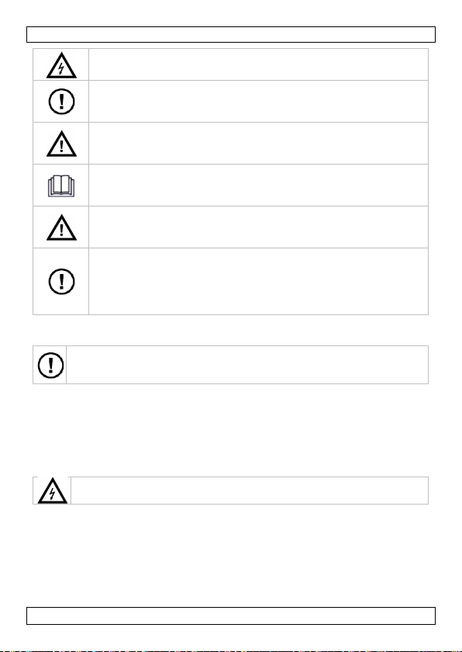Click the blank cell beside the third-row warning triangle
The width and height of the screenshot is (462, 652).
pos(258,144)
